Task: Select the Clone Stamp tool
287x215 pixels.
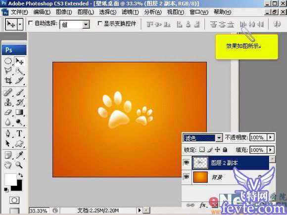Action: pyautogui.click(x=8, y=102)
